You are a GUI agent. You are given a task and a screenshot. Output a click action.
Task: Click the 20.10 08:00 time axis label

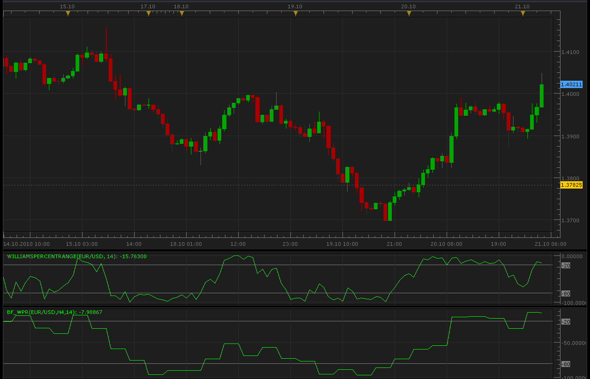coord(446,244)
